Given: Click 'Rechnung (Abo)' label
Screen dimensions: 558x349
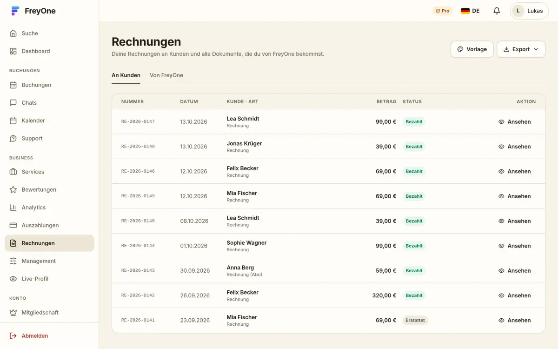Looking at the screenshot, I should [x=244, y=275].
